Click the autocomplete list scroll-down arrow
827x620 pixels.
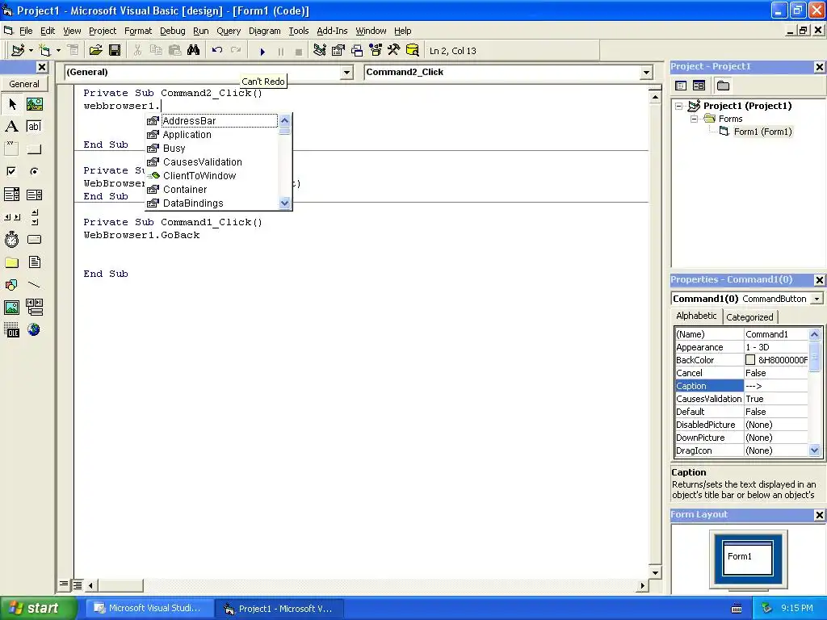coord(285,203)
